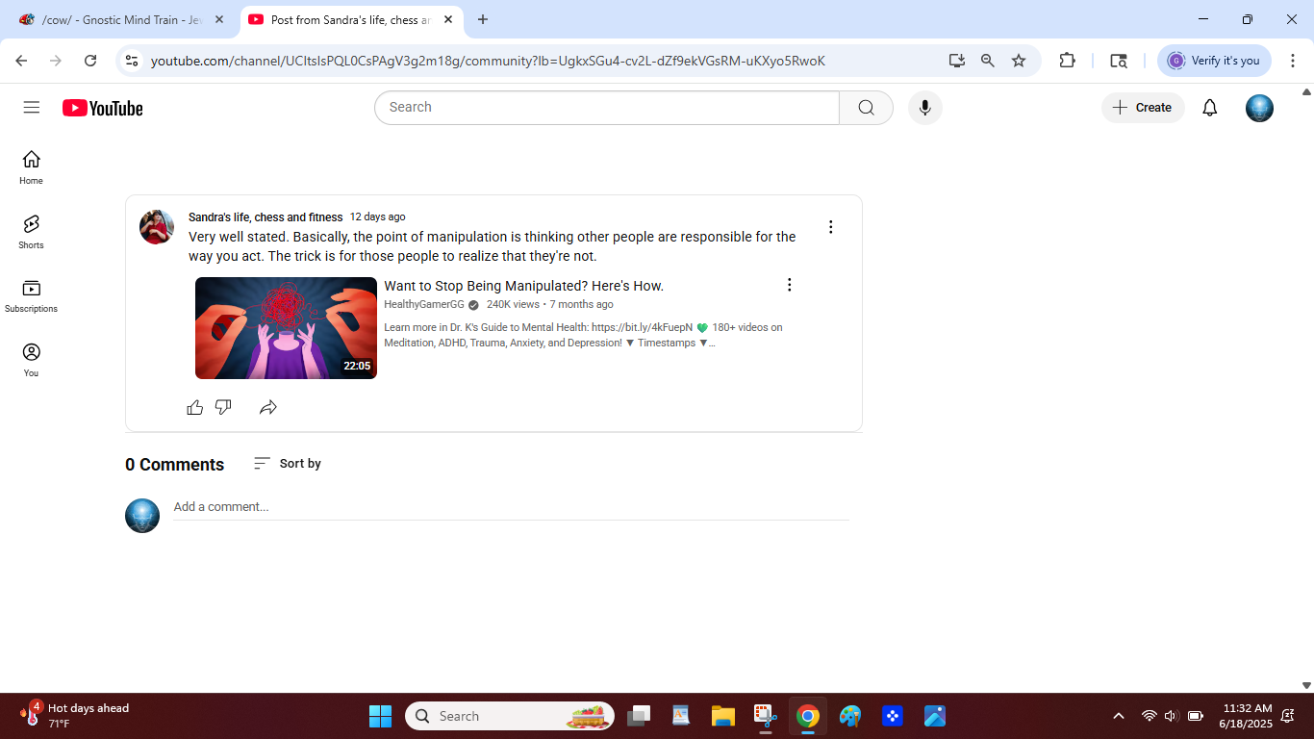Open the 12 days ago post timestamp
Viewport: 1314px width, 739px height.
377,217
